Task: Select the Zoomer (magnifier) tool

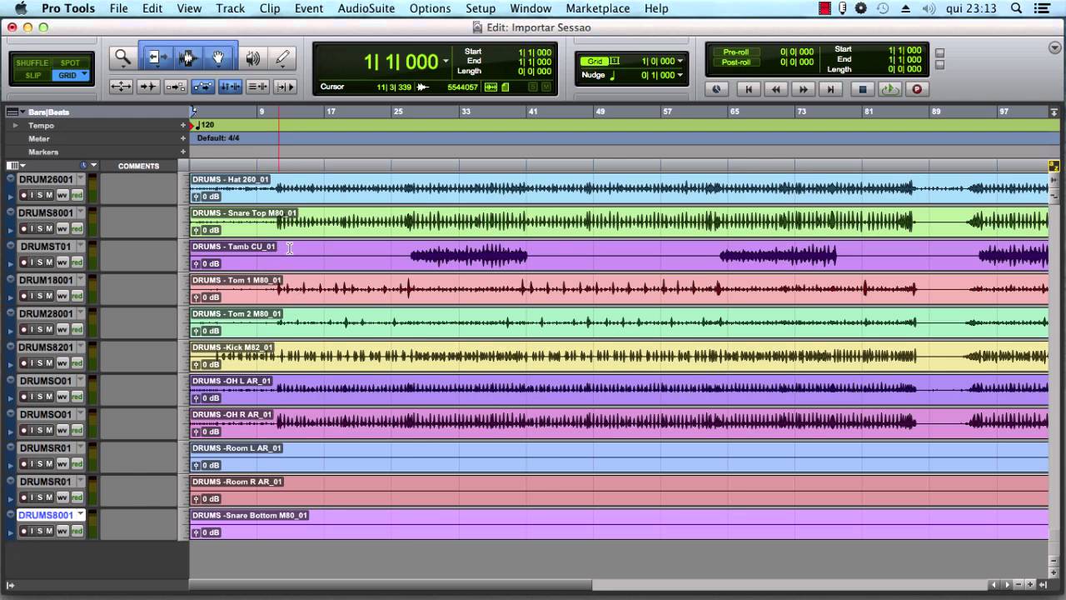Action: [x=122, y=57]
